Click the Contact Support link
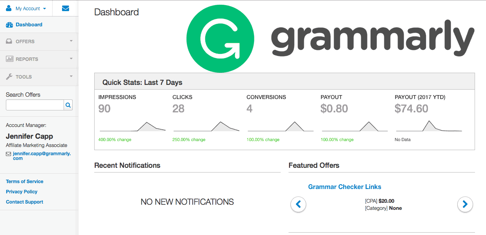Screen dimensions: 486x235 (24, 202)
